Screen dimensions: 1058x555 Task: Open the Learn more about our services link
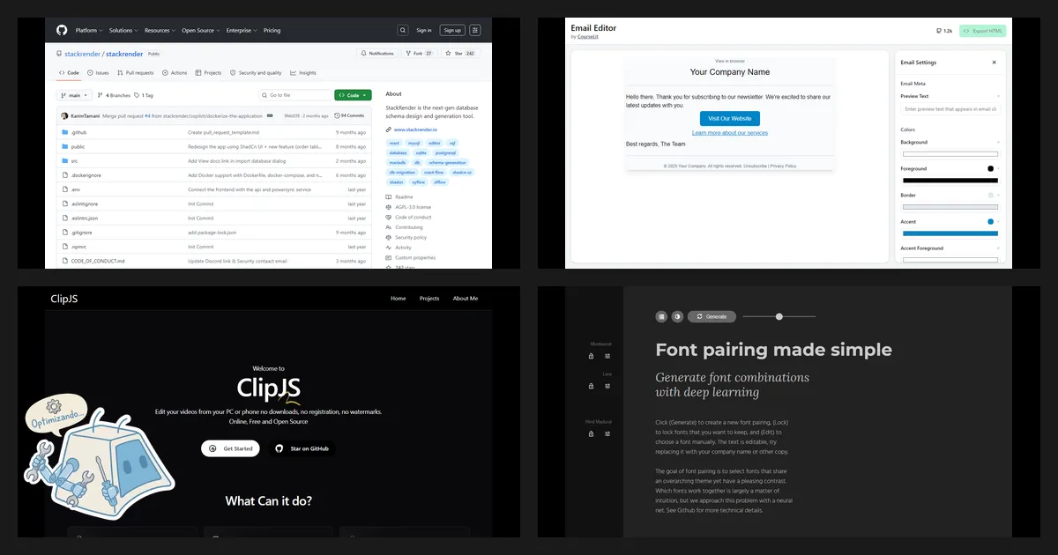click(730, 133)
